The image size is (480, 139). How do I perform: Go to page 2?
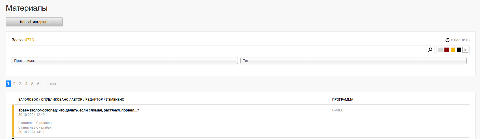tap(14, 84)
